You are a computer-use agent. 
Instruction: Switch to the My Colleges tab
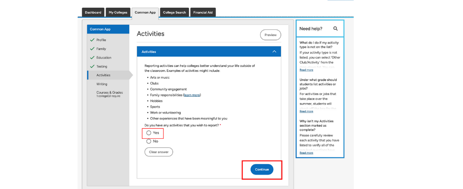(118, 12)
